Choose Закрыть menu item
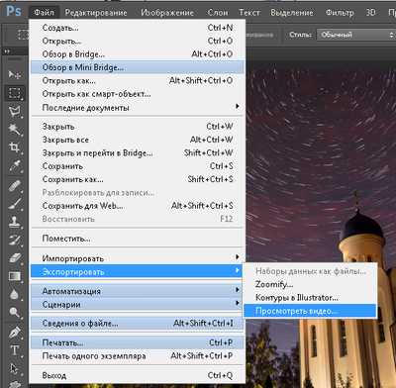Viewport: 396px width, 388px height. [x=138, y=127]
